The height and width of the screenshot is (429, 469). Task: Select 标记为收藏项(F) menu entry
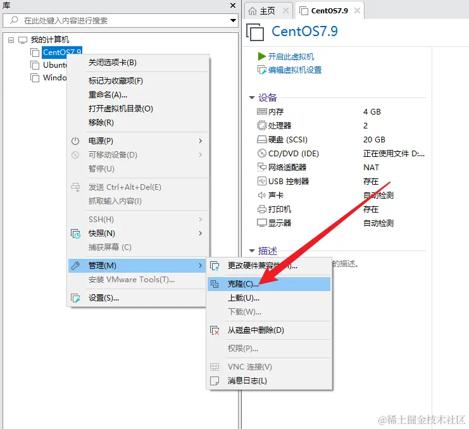138,81
